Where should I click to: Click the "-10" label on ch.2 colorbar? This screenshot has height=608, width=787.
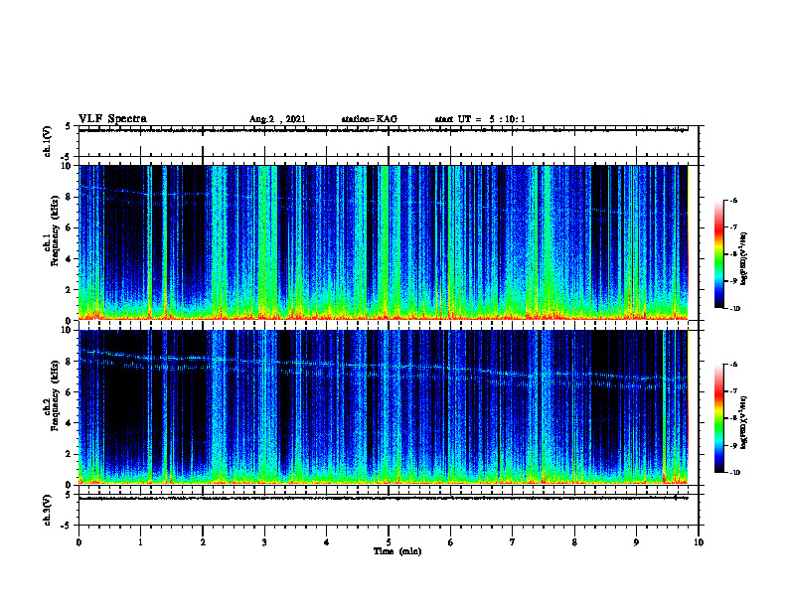735,472
